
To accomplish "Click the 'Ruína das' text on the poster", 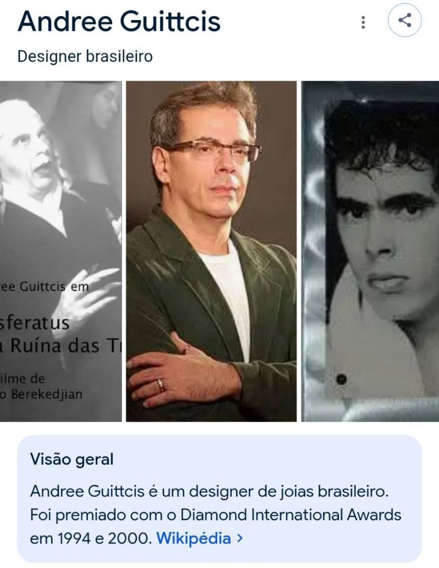I will 54,345.
